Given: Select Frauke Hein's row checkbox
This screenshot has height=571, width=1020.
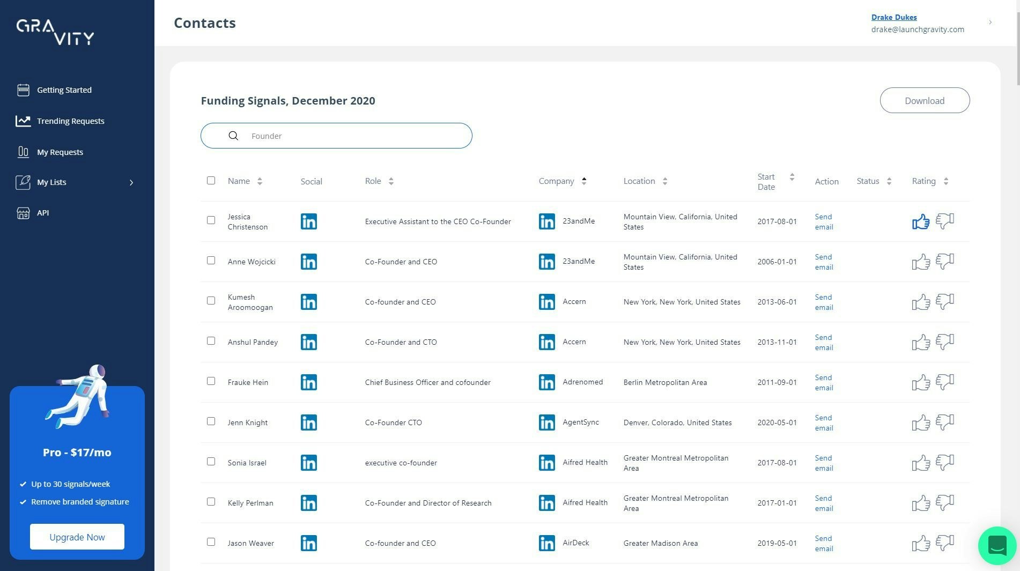Looking at the screenshot, I should point(211,381).
